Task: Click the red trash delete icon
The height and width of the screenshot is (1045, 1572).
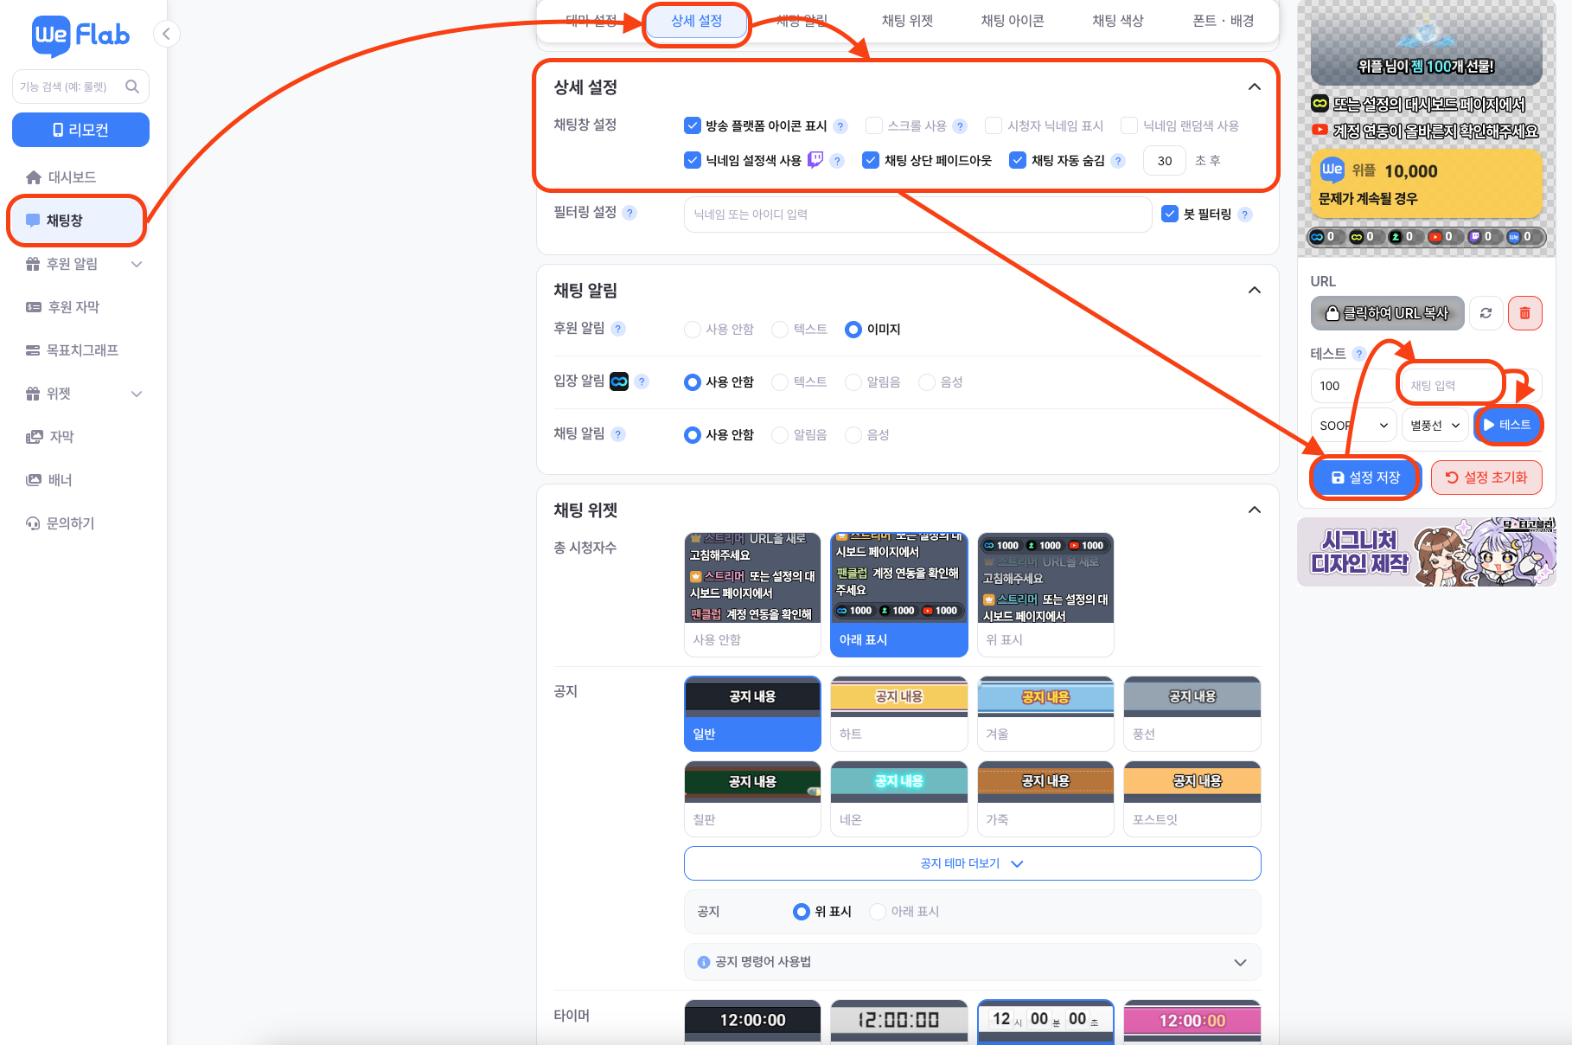Action: tap(1525, 313)
